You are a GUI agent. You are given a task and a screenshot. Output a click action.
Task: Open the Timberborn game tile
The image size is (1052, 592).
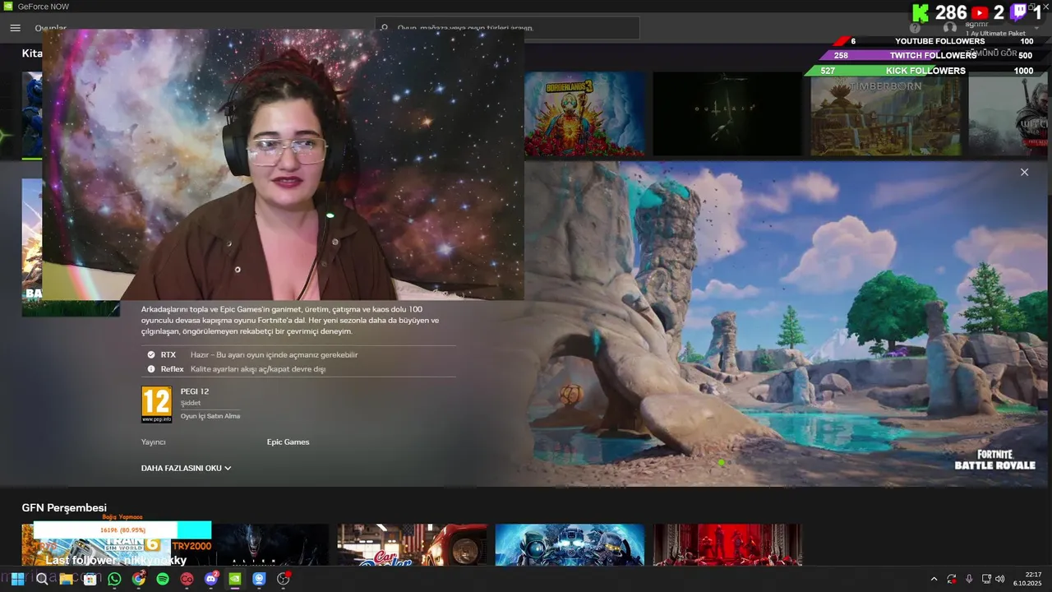pos(885,113)
